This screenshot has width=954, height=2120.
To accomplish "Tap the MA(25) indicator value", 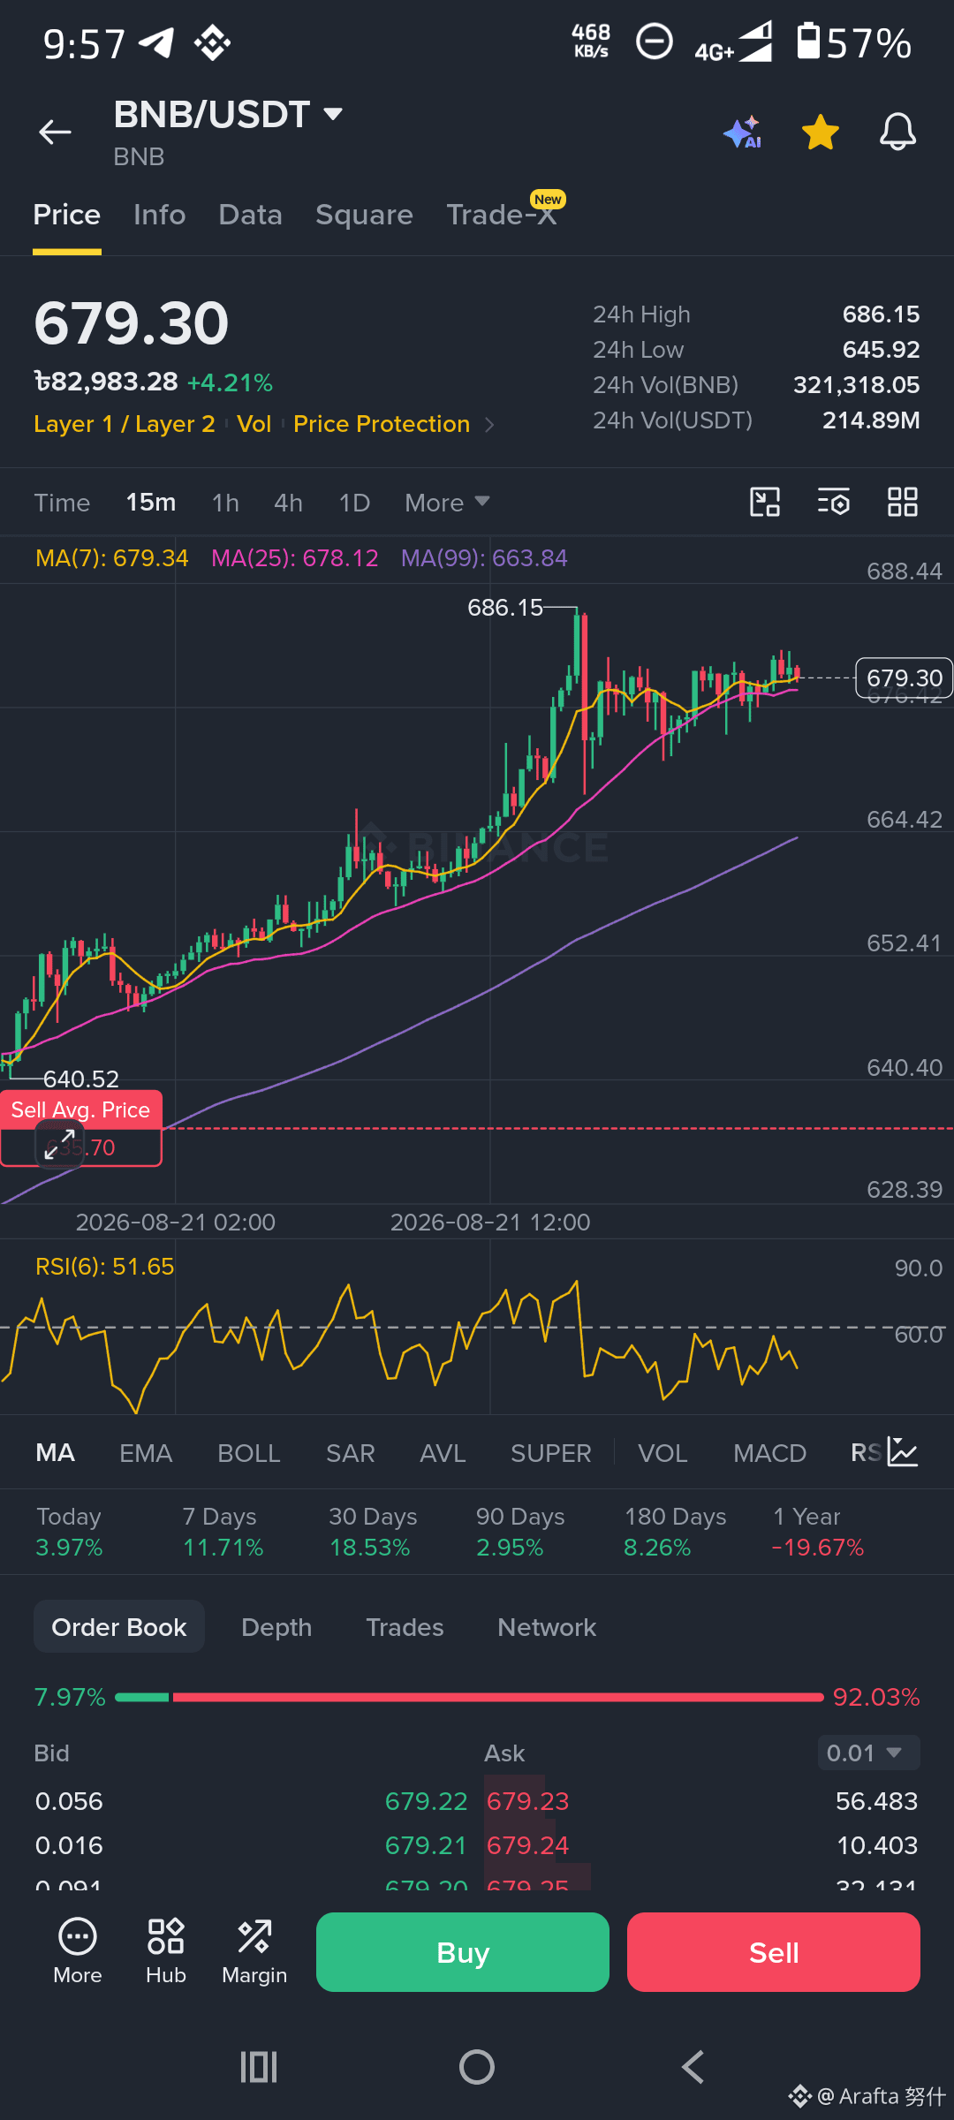I will pyautogui.click(x=295, y=558).
